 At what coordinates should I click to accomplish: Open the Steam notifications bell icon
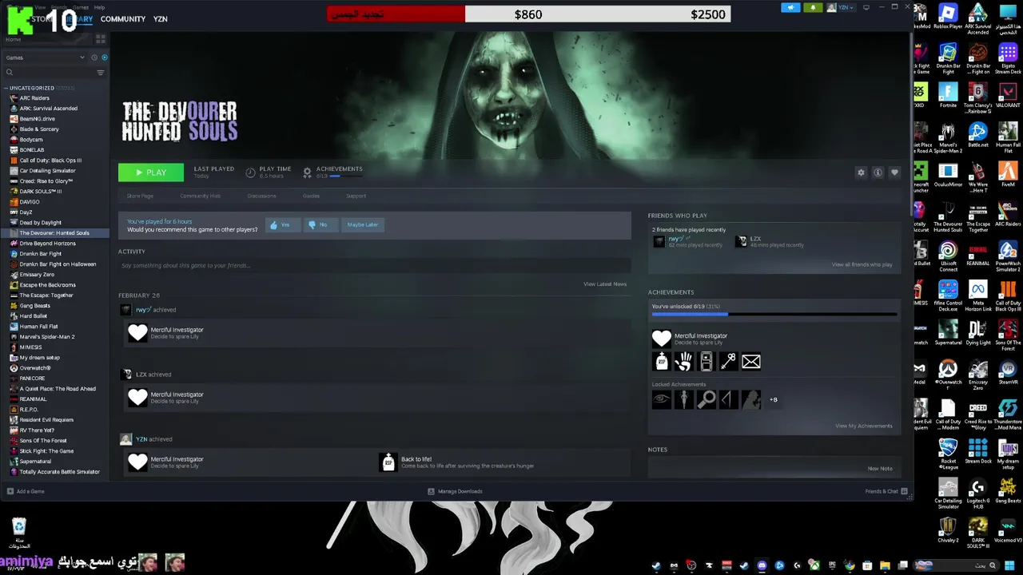coord(813,8)
